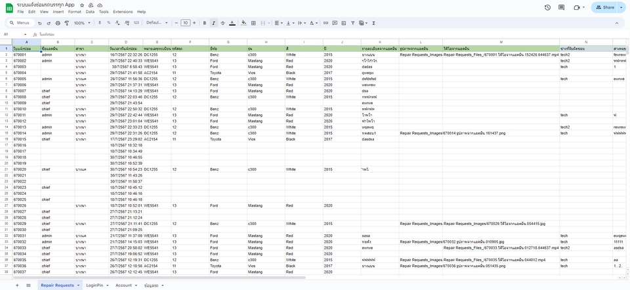This screenshot has width=630, height=290.
Task: Open the functions sigma menu
Action: click(x=373, y=23)
